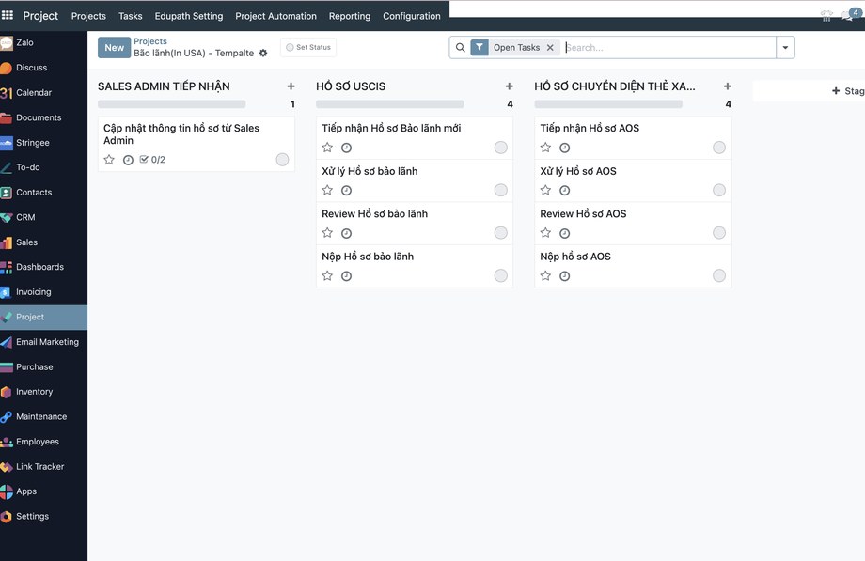Viewport: 865px width, 561px height.
Task: Open CRM app in sidebar
Action: (43, 217)
